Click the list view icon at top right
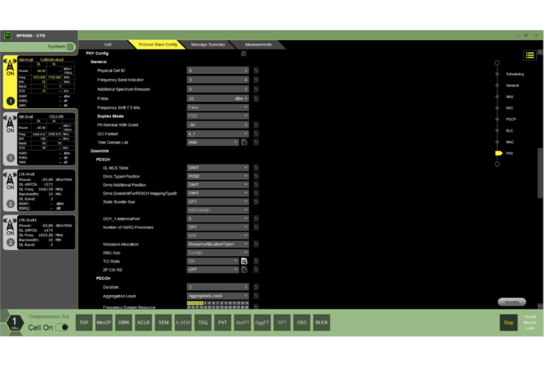The width and height of the screenshot is (544, 366). [530, 55]
